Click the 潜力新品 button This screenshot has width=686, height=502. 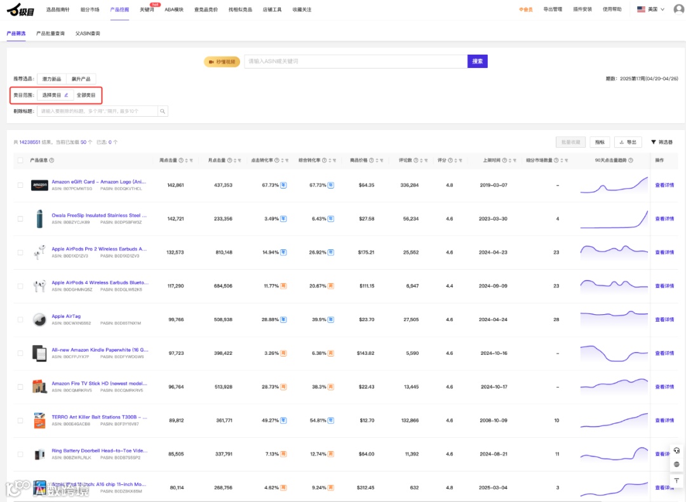tap(51, 79)
